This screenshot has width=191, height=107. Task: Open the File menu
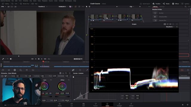coord(13,1)
